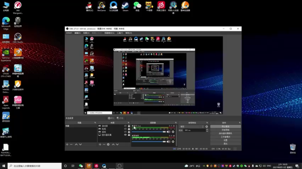Open Task View on the taskbar

(x=73, y=166)
